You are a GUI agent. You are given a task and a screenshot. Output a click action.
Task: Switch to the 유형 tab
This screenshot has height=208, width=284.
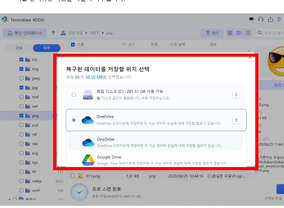pos(46,48)
